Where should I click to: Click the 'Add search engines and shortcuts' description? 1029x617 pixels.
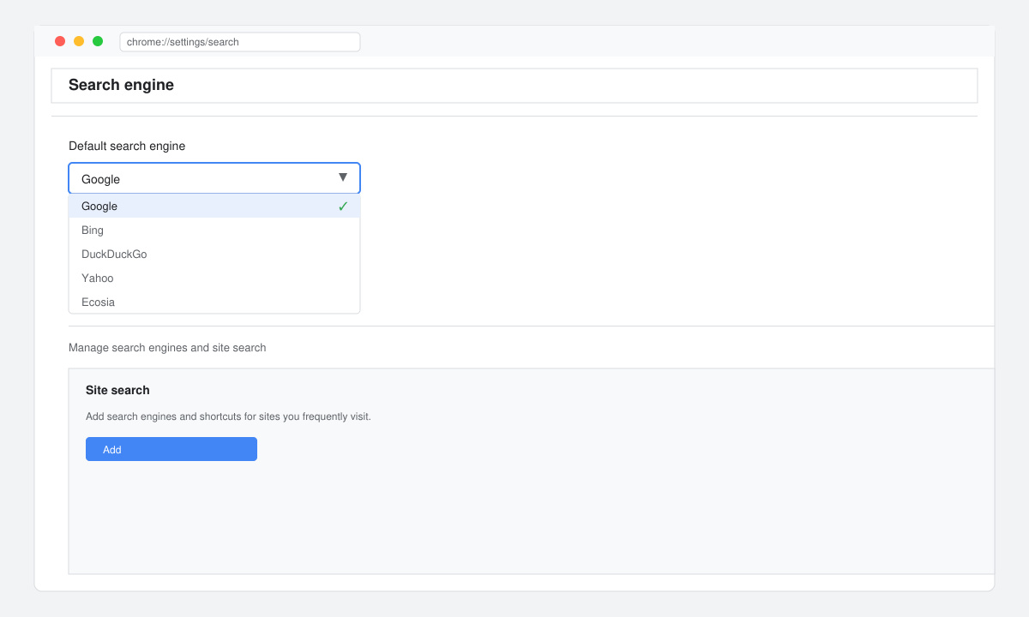pyautogui.click(x=228, y=416)
